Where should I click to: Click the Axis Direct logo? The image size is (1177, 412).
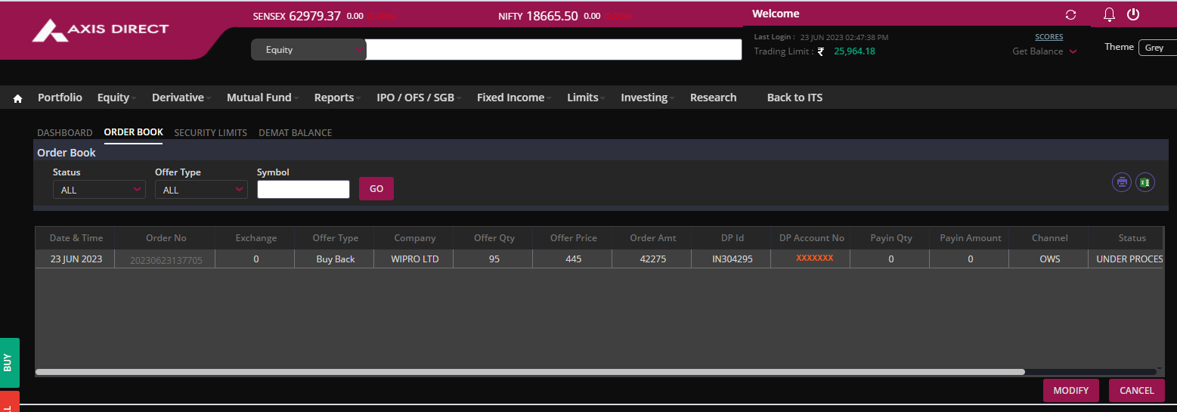pos(101,30)
